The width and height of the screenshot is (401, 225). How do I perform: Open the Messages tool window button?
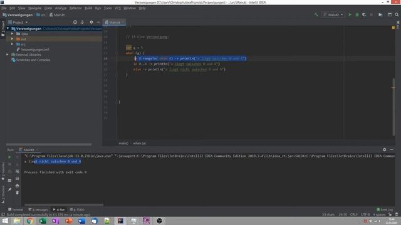click(38, 209)
